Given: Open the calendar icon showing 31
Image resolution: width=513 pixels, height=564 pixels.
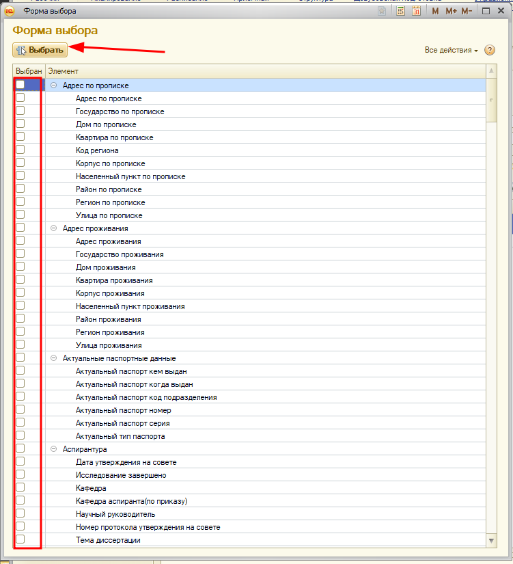Looking at the screenshot, I should pyautogui.click(x=416, y=12).
